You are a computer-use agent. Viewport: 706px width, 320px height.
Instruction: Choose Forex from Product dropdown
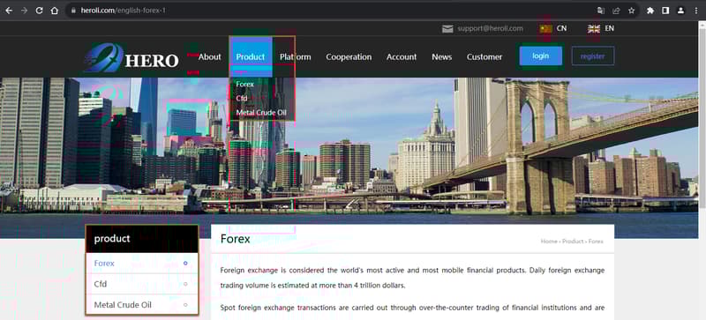(x=245, y=84)
